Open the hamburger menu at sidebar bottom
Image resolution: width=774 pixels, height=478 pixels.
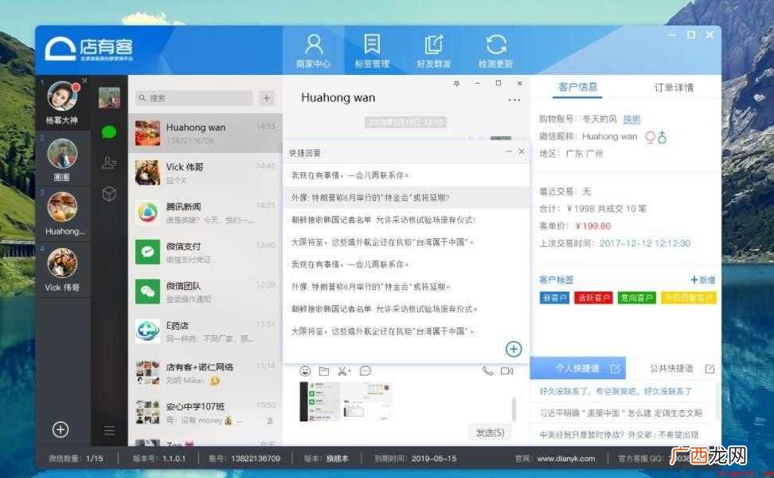pos(109,430)
